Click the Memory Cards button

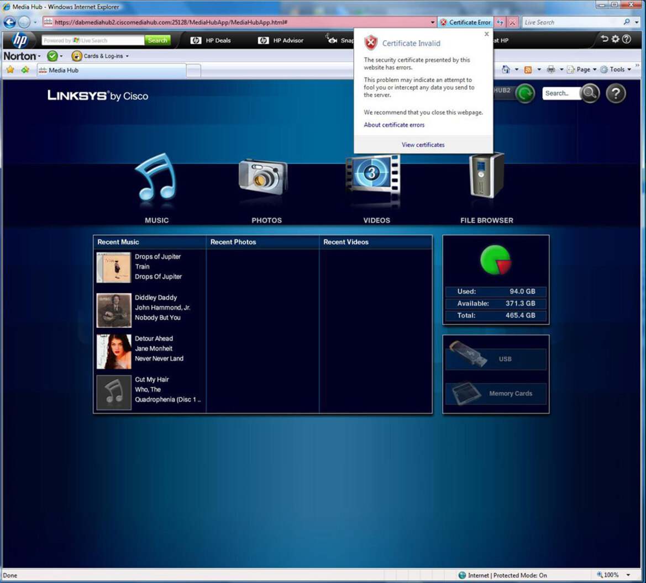(496, 394)
